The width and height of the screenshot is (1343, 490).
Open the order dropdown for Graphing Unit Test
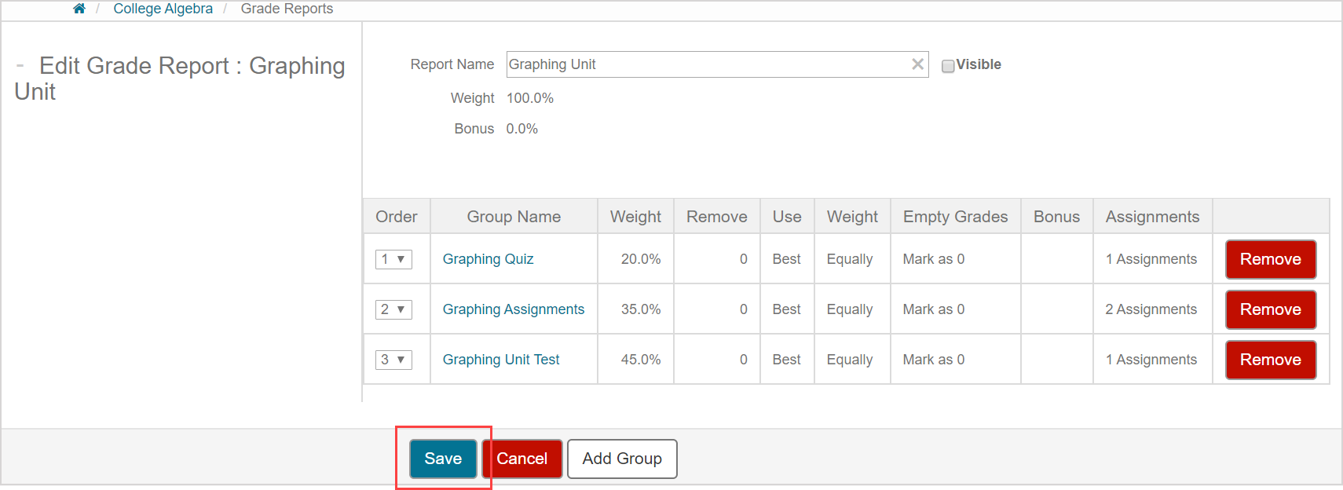393,360
